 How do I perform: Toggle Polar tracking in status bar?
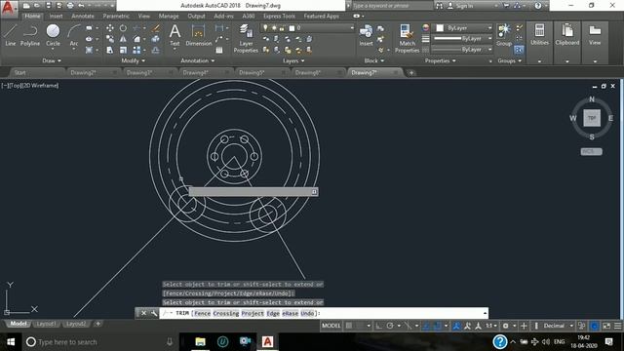[x=390, y=326]
